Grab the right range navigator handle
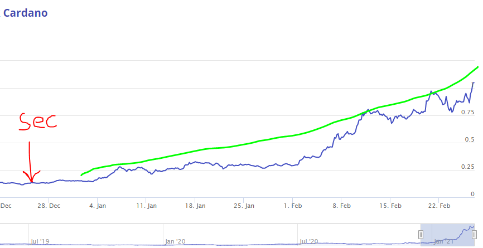 coord(475,235)
